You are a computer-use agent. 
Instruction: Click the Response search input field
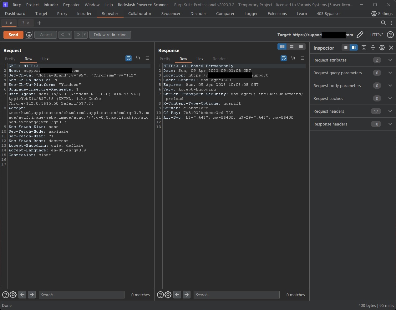pos(236,295)
